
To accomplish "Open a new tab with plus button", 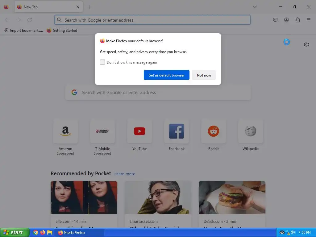I will click(89, 7).
